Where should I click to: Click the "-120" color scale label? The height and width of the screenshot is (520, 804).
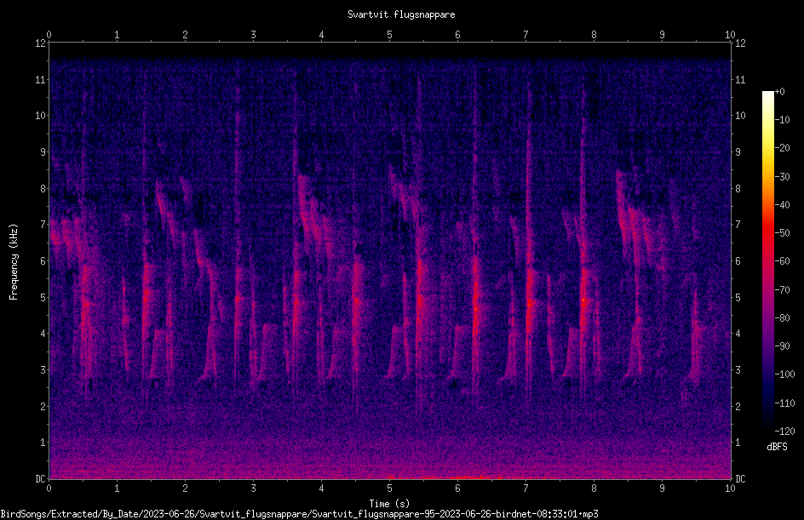[x=784, y=431]
